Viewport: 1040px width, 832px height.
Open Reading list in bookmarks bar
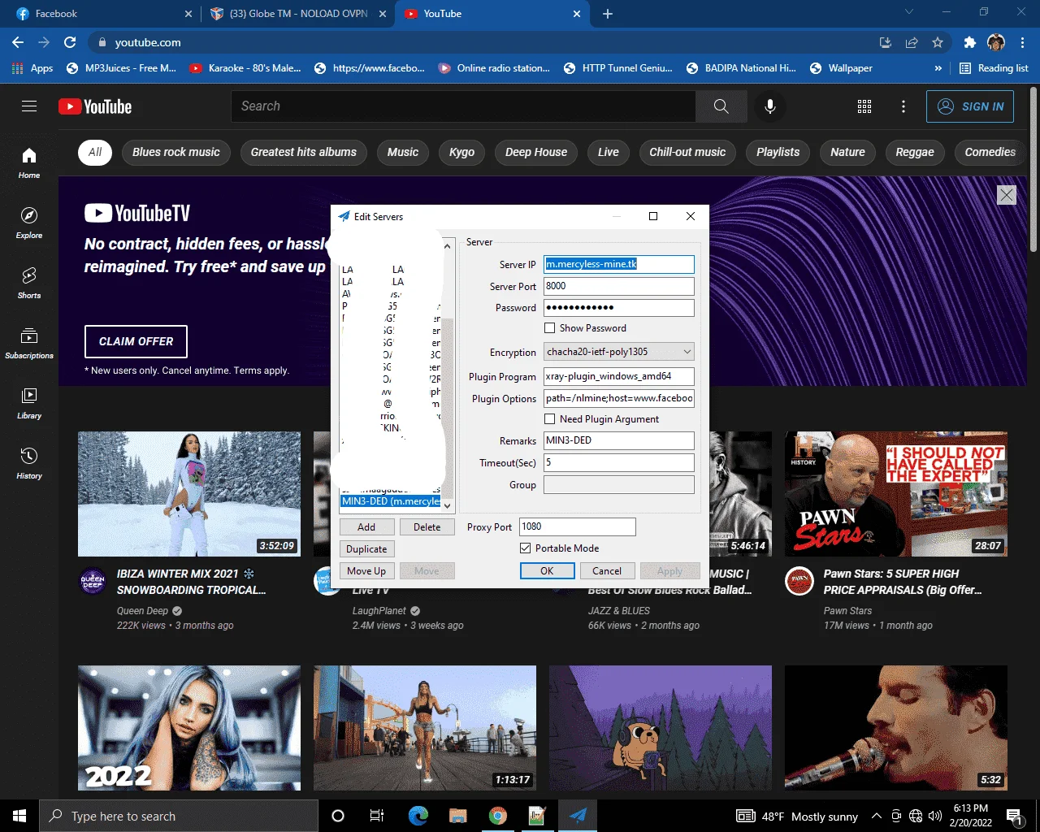[x=994, y=68]
